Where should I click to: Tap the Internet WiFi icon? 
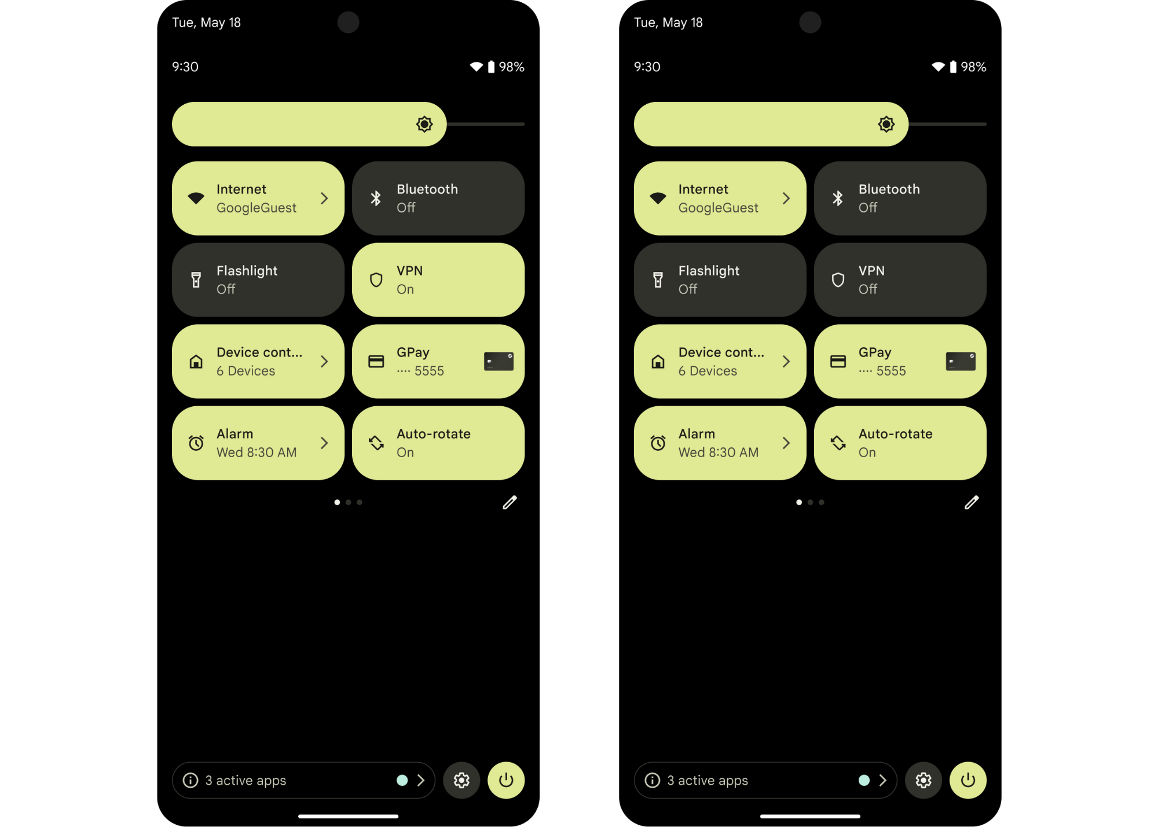pyautogui.click(x=197, y=198)
